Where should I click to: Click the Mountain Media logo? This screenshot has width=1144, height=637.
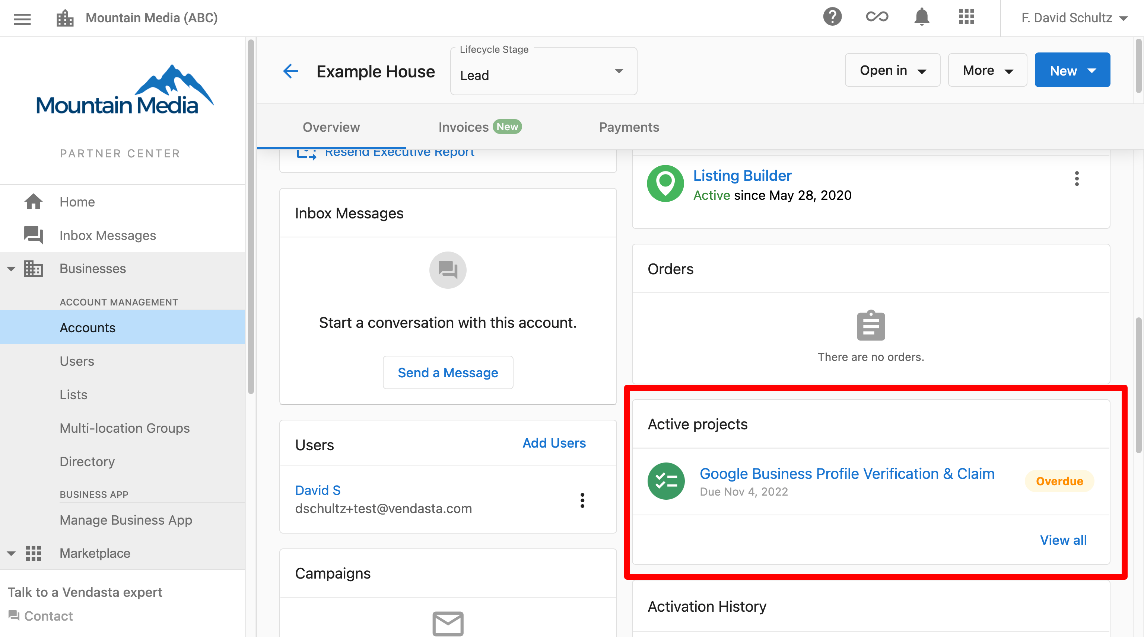pyautogui.click(x=124, y=90)
